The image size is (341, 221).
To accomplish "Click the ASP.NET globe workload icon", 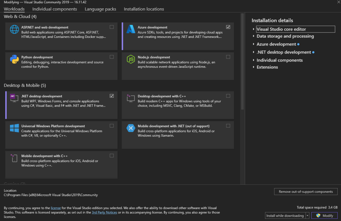I will tap(14, 30).
